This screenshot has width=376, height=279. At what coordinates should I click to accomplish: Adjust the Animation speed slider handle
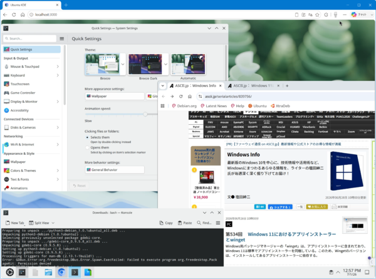coord(145,114)
